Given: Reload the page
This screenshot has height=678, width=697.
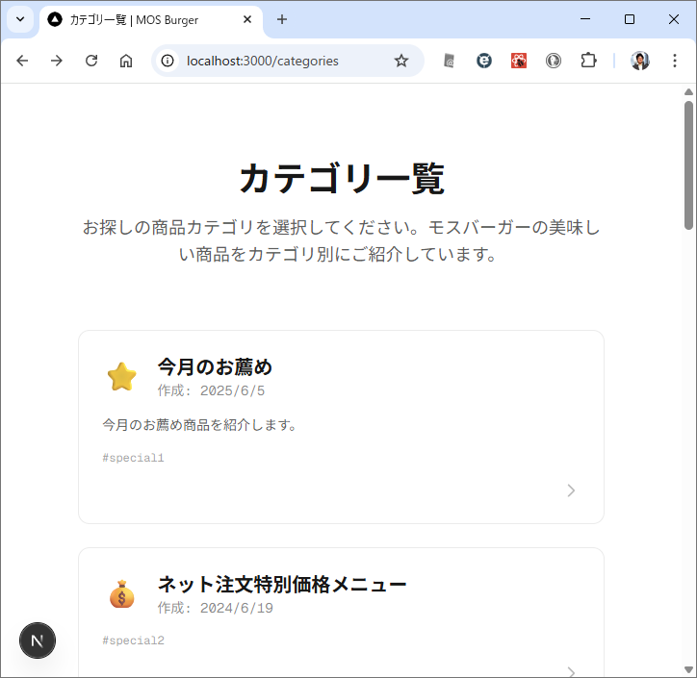Looking at the screenshot, I should (91, 61).
